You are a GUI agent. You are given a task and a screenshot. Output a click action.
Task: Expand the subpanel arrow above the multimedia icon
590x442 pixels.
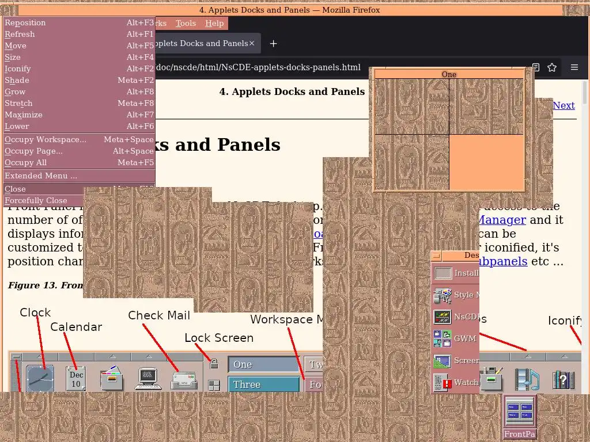coord(528,356)
